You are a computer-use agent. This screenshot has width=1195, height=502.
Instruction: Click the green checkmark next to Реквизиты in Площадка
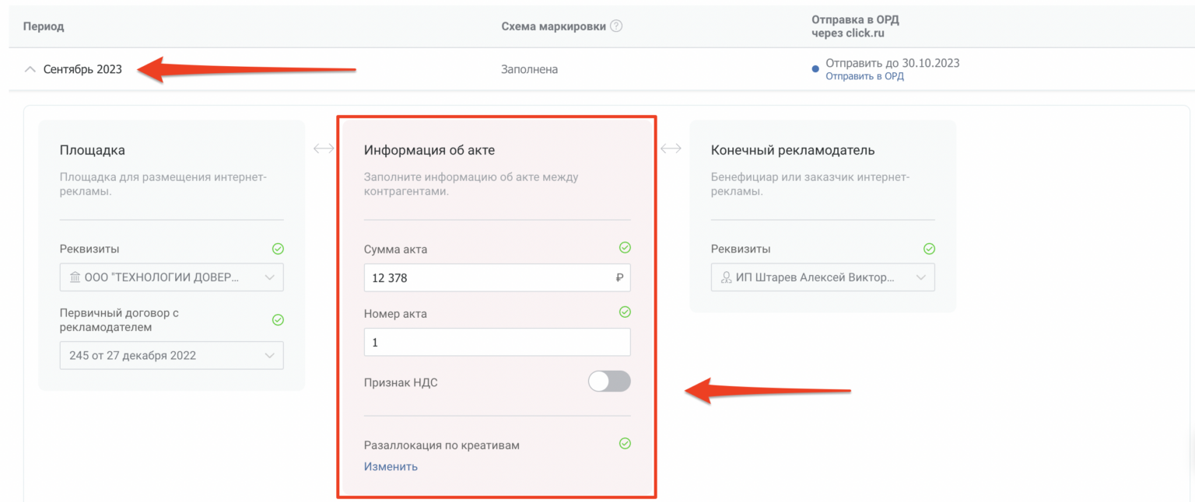(278, 249)
